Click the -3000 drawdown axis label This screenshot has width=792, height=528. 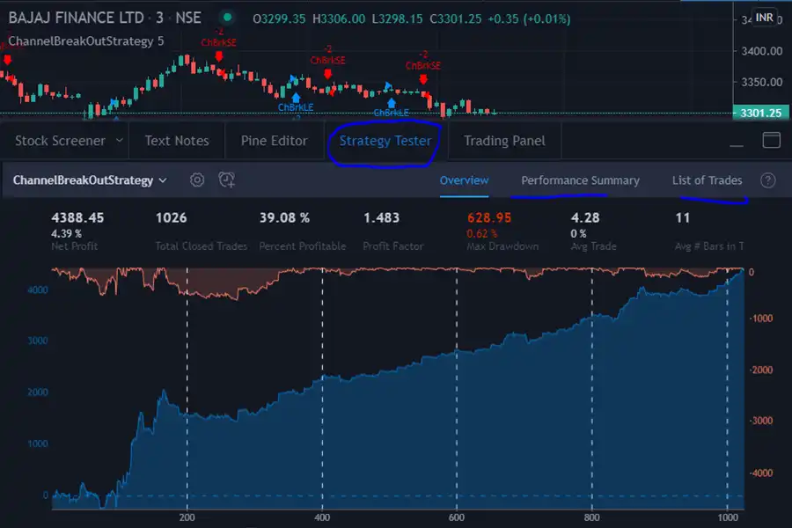[x=761, y=421]
